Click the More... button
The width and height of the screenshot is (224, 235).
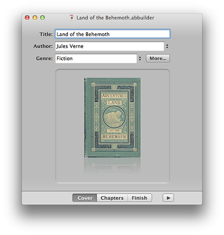158,58
